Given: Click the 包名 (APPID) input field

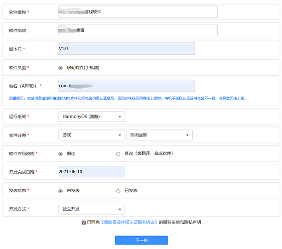Looking at the screenshot, I should pyautogui.click(x=127, y=86).
